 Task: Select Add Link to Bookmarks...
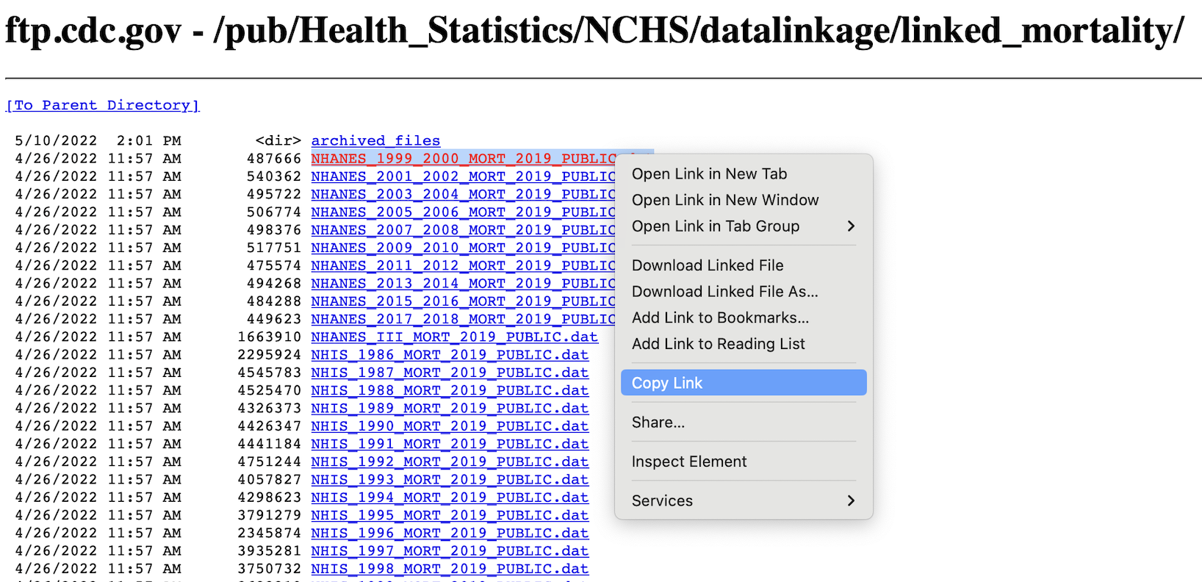(x=720, y=317)
